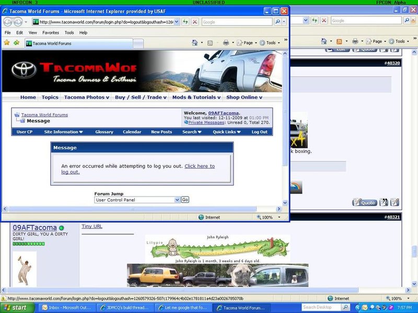
Task: Click Home icon in back window toolbar
Action: coord(324,41)
